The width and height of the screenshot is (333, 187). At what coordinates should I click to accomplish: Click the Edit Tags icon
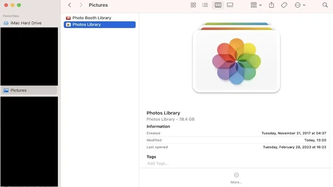284,5
